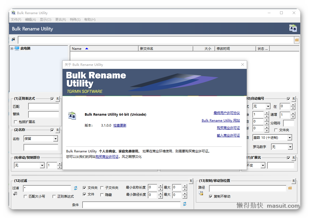Image resolution: width=309 pixels, height=218 pixels.
Task: Click the 匹配 input field
Action: (43, 106)
